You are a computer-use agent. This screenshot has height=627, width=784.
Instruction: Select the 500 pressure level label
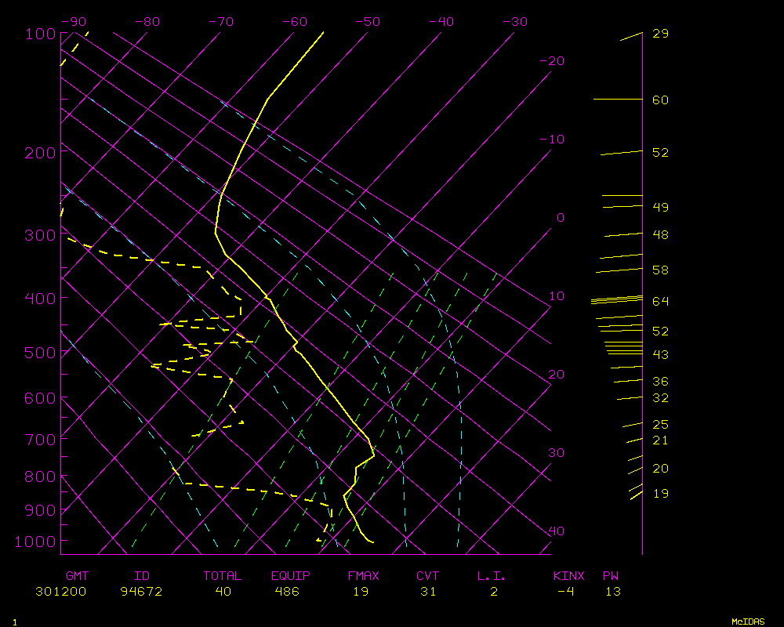pos(39,353)
